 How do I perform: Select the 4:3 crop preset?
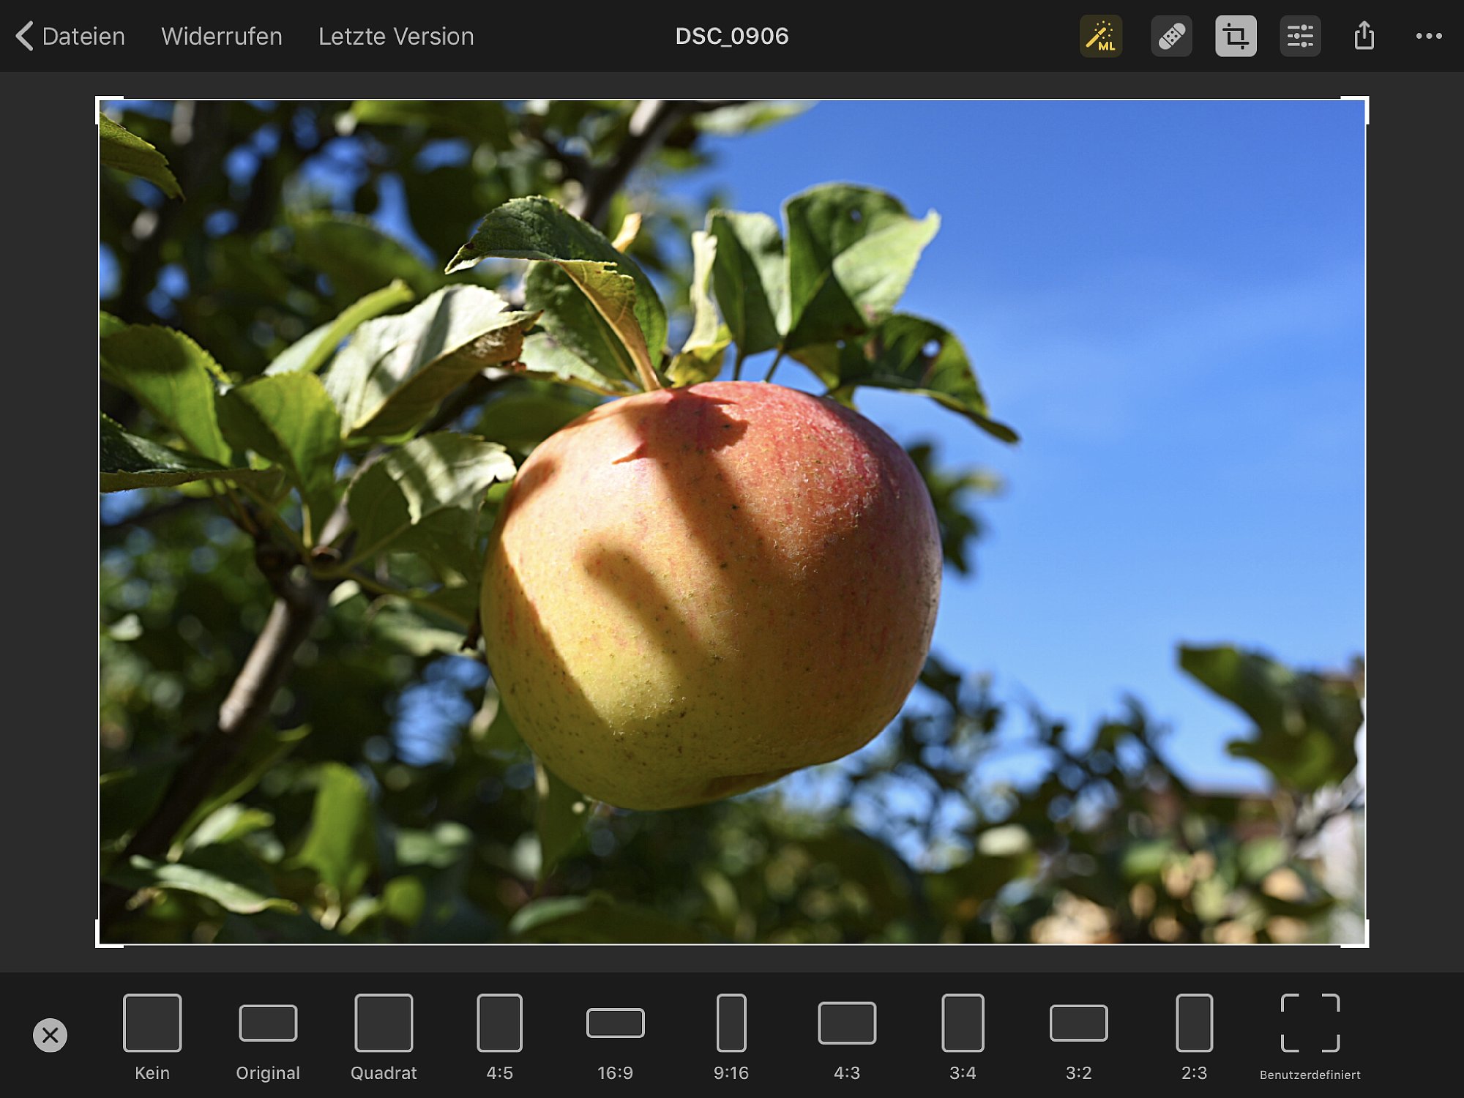[847, 1036]
